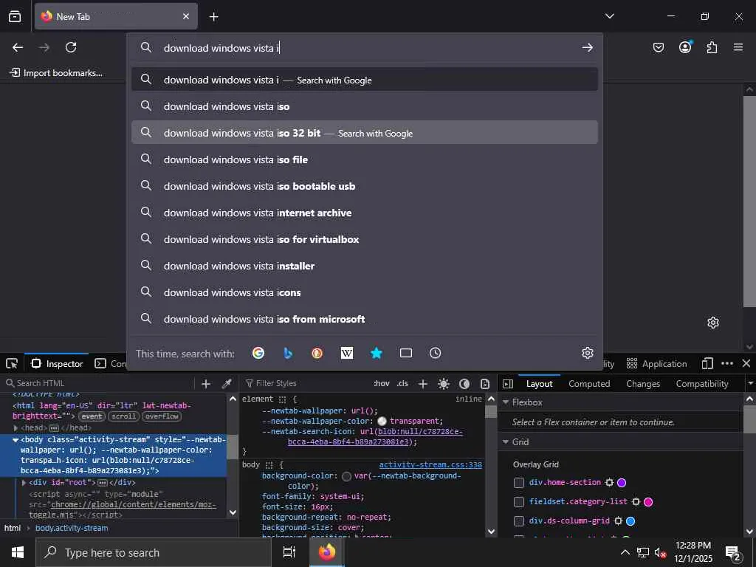Viewport: 756px width, 567px height.
Task: Change div.home-section purple grid color swatch
Action: 622,483
